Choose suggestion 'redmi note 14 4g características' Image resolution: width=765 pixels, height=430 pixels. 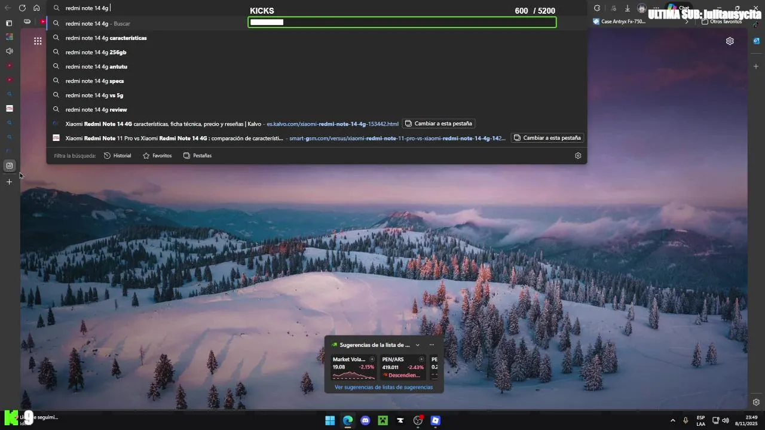pos(317,38)
